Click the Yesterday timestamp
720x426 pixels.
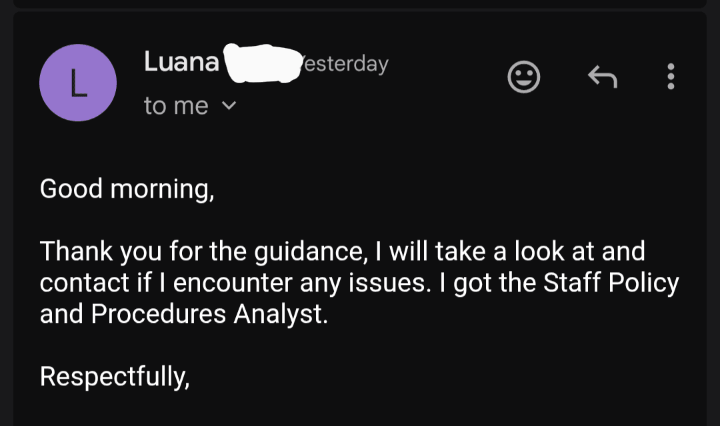[345, 64]
